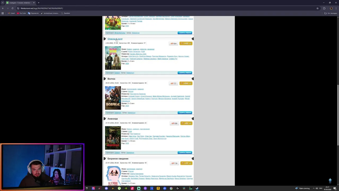Open Epic Games icon in taskbar

[87, 188]
